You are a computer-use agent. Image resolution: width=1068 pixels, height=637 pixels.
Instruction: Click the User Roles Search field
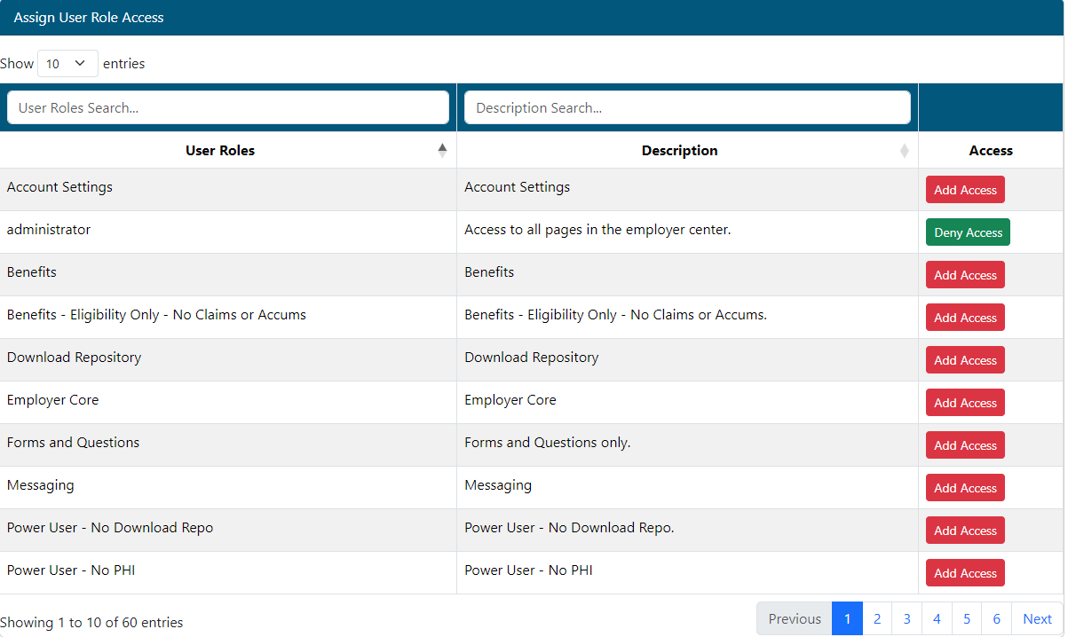point(228,107)
